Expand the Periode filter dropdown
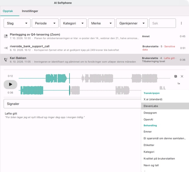Viewport: 189px width, 172px height. point(45,23)
